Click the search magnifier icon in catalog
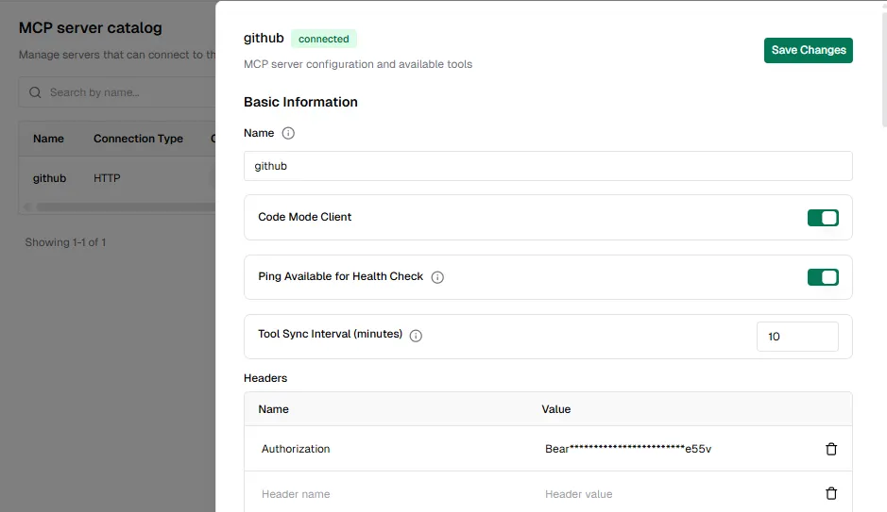The width and height of the screenshot is (887, 512). (x=35, y=92)
